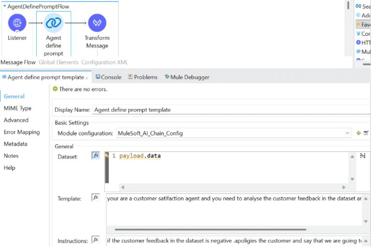Click the canvas vertical scrollbar thumb
371x247 pixels.
tap(348, 5)
